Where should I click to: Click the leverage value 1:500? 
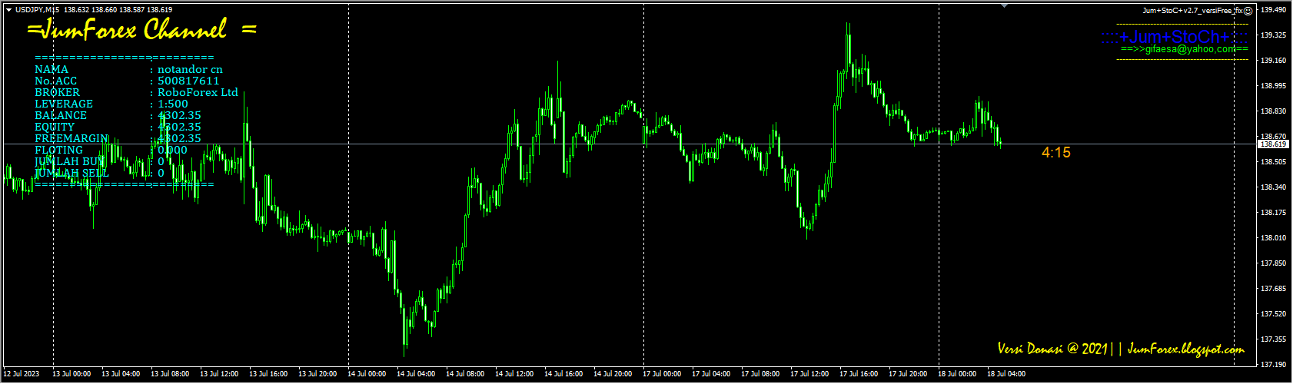(173, 104)
